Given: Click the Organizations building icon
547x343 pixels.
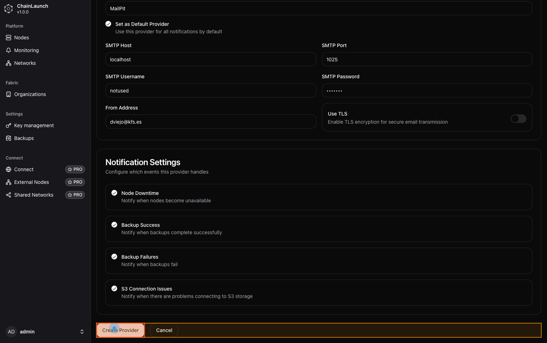Looking at the screenshot, I should pyautogui.click(x=9, y=94).
